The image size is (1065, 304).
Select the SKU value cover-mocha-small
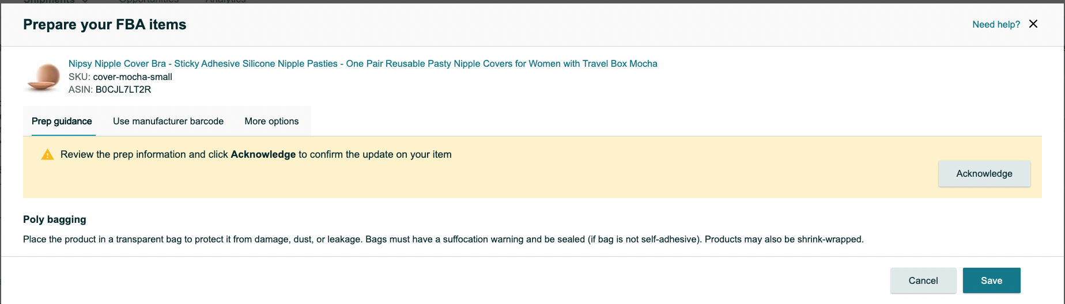pos(133,77)
